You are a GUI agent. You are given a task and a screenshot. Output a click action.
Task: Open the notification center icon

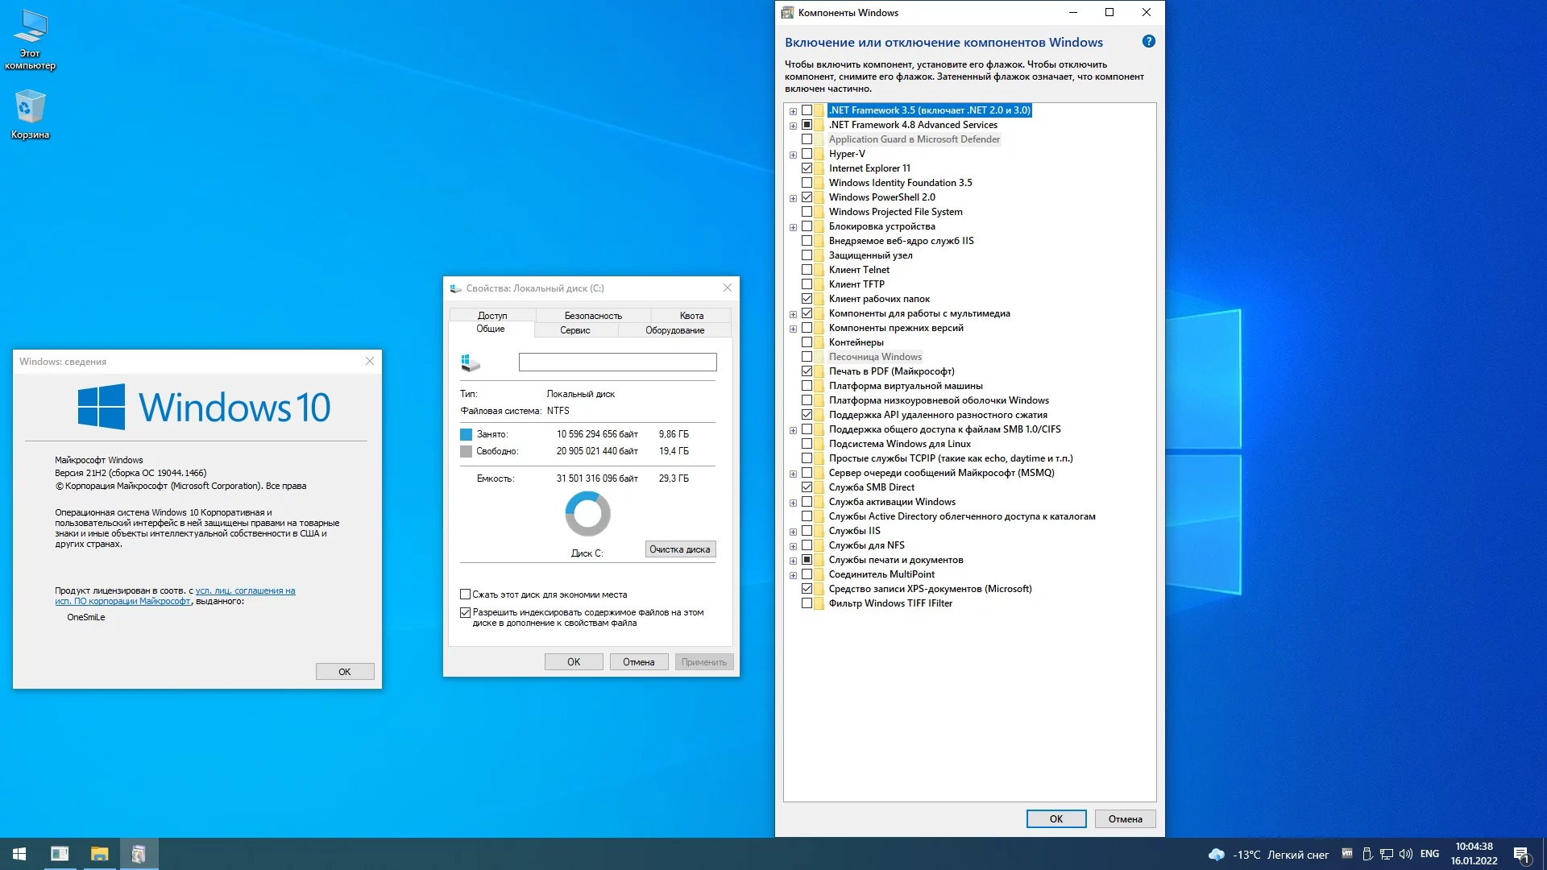coord(1521,854)
